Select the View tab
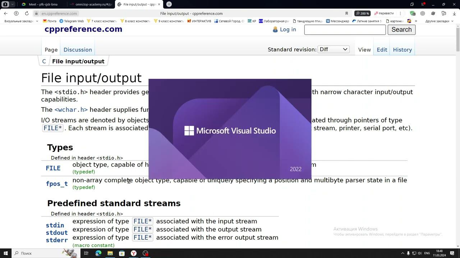The image size is (460, 258). [x=364, y=50]
